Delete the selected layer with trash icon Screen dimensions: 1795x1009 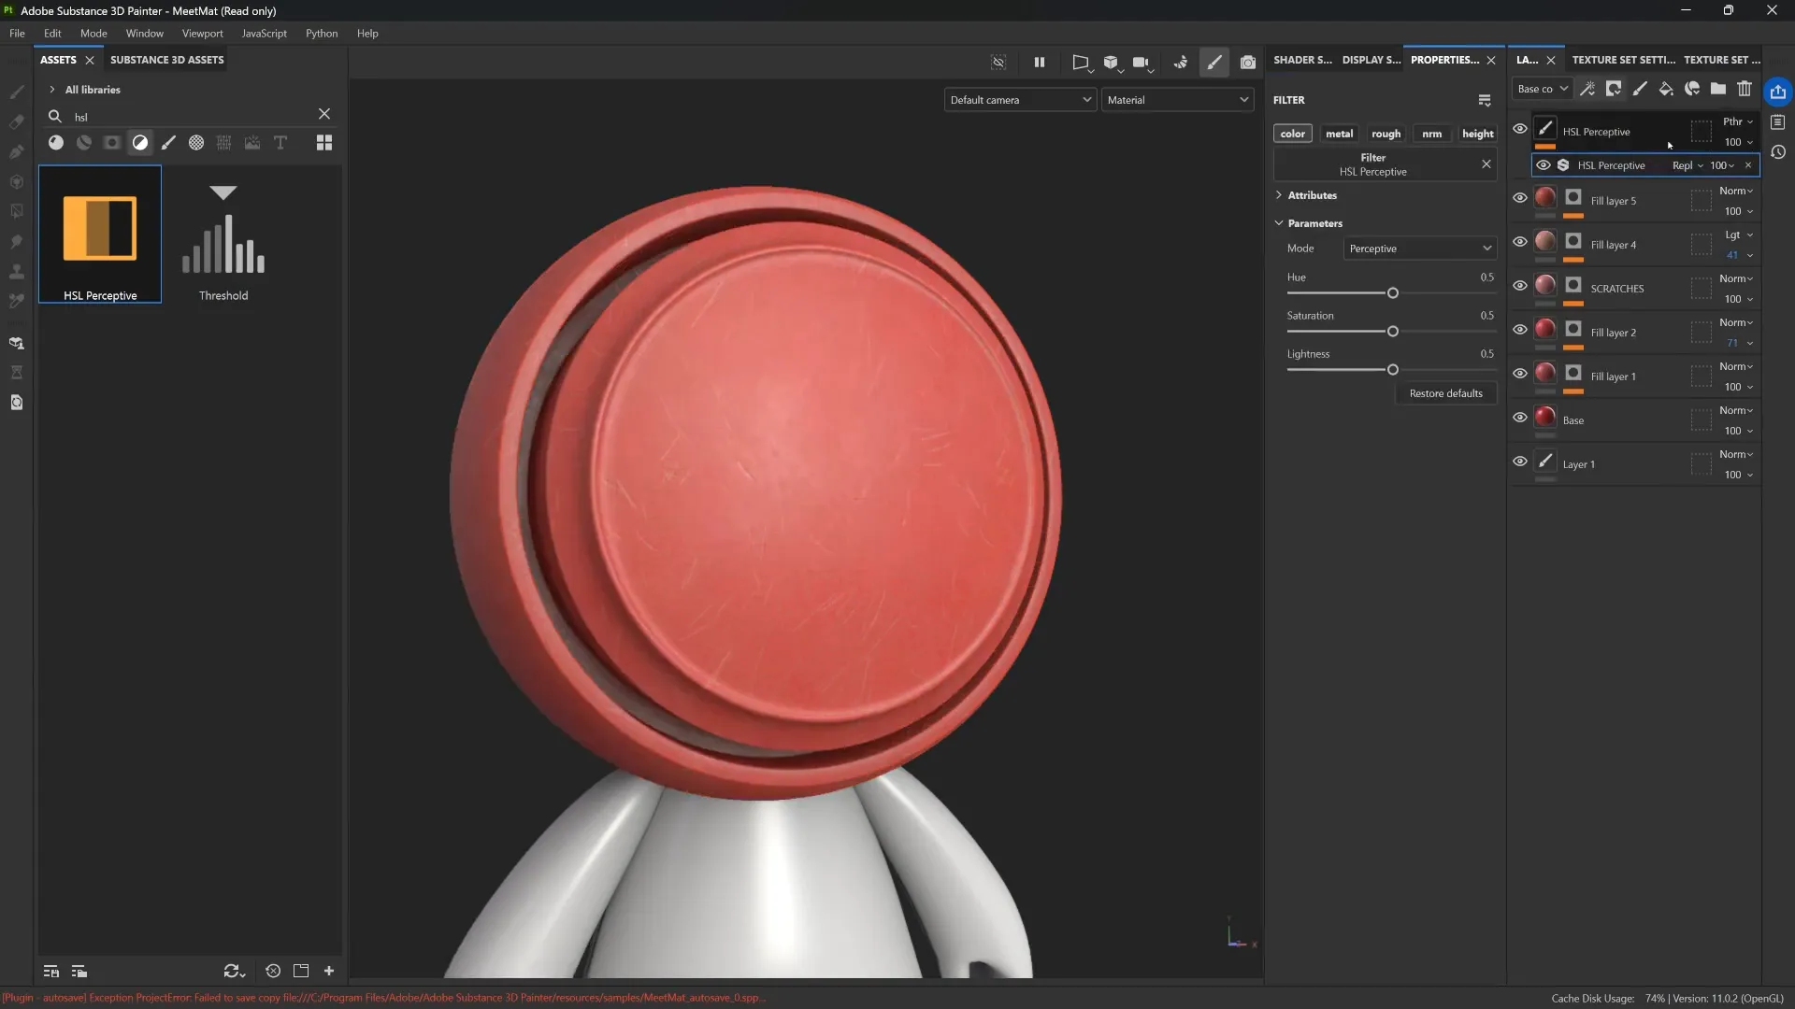click(x=1745, y=89)
